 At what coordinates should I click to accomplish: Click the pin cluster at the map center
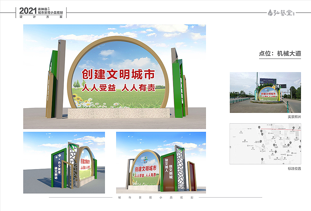click(274, 144)
